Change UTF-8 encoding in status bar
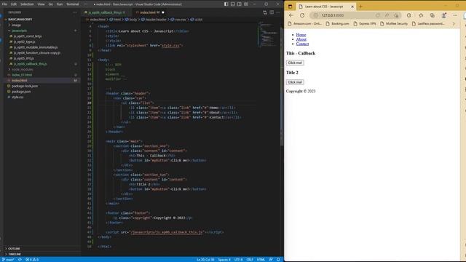Viewport: 466px width, 262px height. (238, 260)
